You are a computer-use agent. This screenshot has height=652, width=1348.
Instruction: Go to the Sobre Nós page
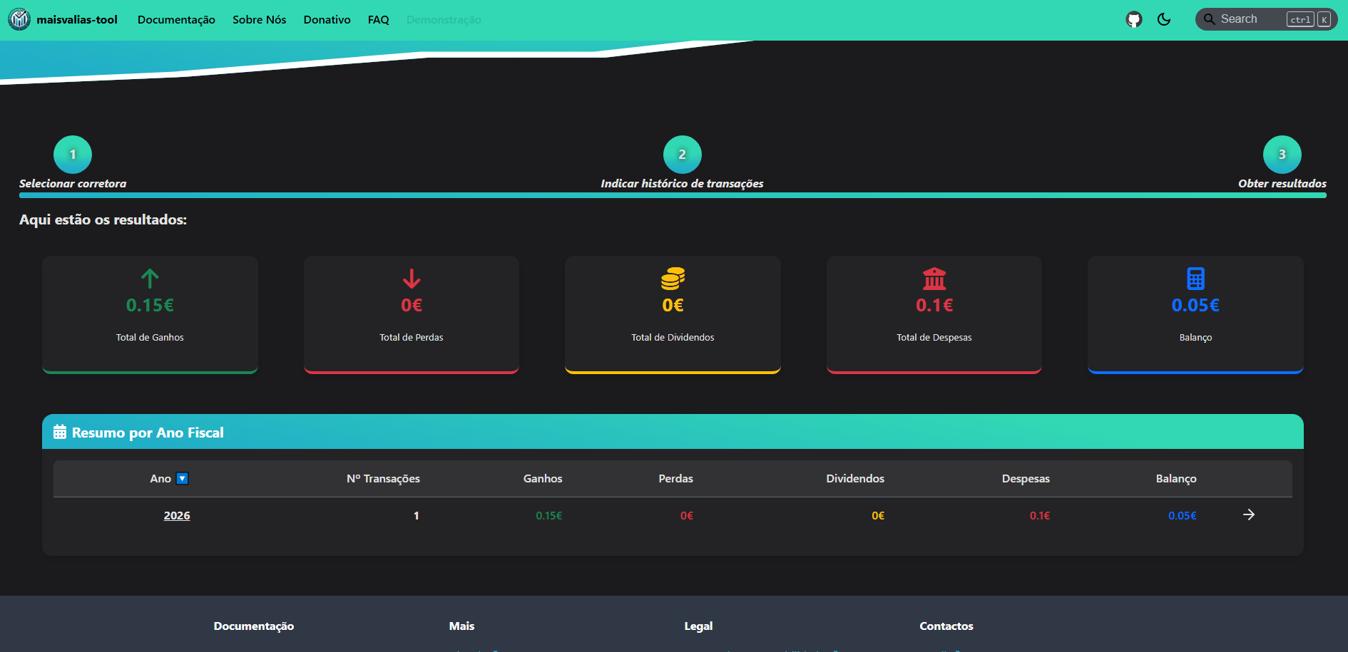[x=259, y=20]
